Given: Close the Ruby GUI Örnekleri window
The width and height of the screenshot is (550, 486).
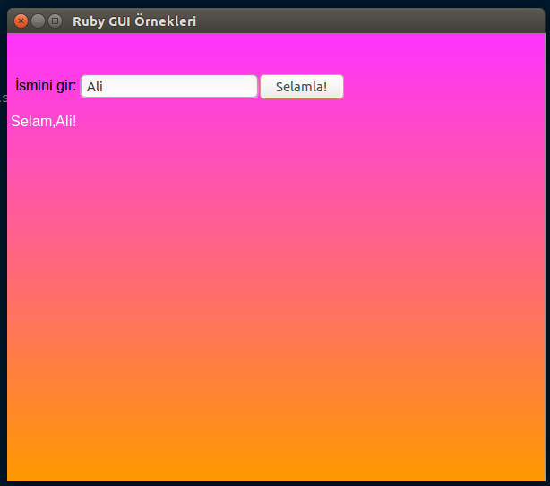Looking at the screenshot, I should [x=21, y=21].
